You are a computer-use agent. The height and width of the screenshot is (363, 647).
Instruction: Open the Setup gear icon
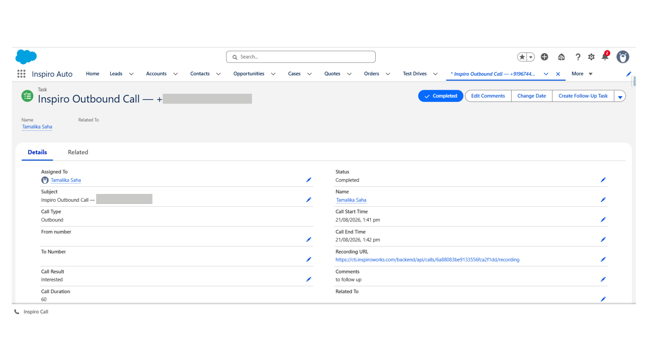pyautogui.click(x=591, y=57)
